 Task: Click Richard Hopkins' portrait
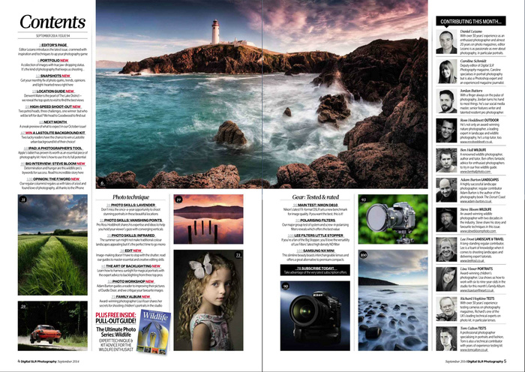pyautogui.click(x=446, y=309)
